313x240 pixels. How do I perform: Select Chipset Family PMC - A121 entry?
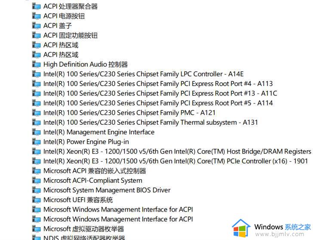pyautogui.click(x=129, y=113)
